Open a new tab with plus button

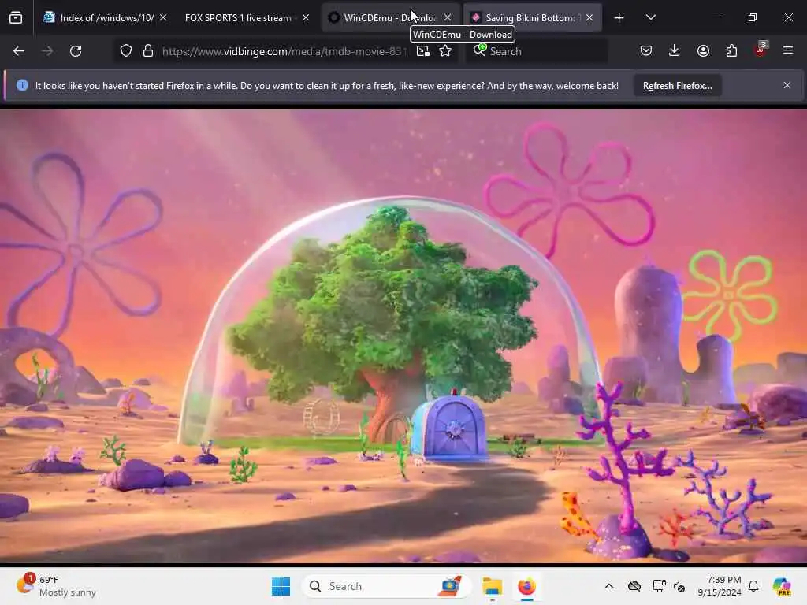coord(619,18)
